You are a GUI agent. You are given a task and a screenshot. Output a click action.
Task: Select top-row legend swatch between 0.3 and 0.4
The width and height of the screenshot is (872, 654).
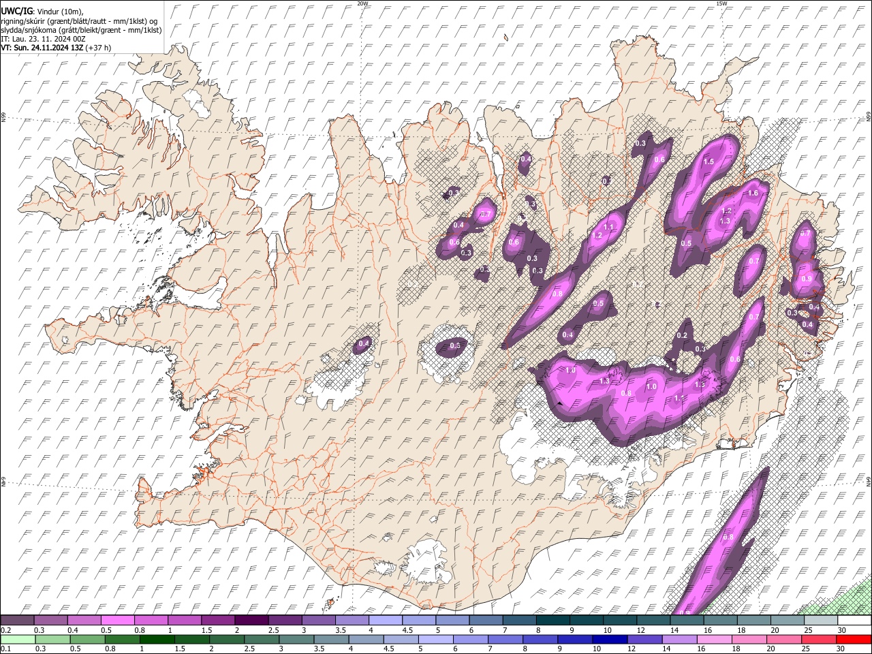point(52,620)
